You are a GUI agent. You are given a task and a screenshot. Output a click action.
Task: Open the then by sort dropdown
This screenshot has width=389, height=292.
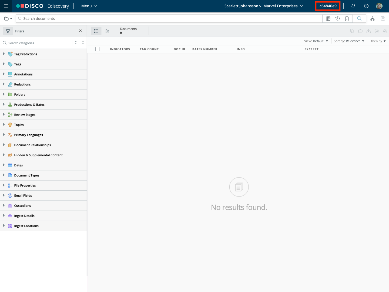[x=378, y=41]
